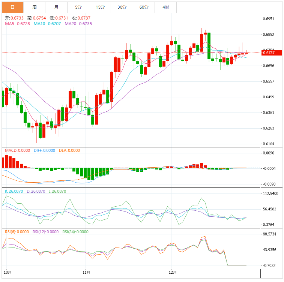Switch to the 周 weekly tab
Viewport: 284px width, 282px height.
pos(35,7)
